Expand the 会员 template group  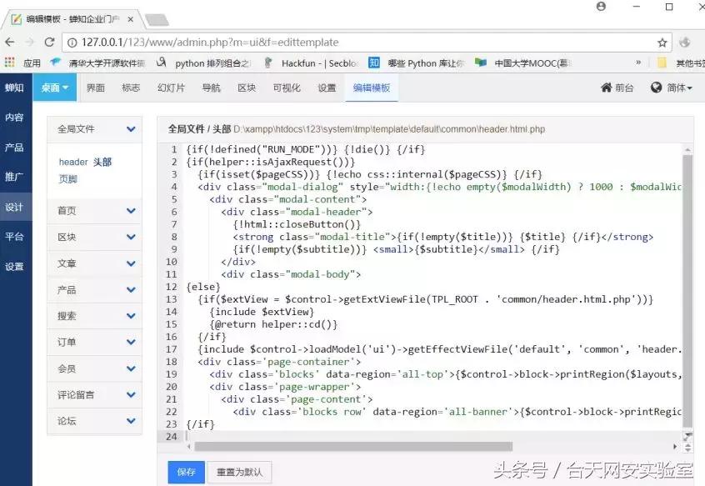point(94,368)
